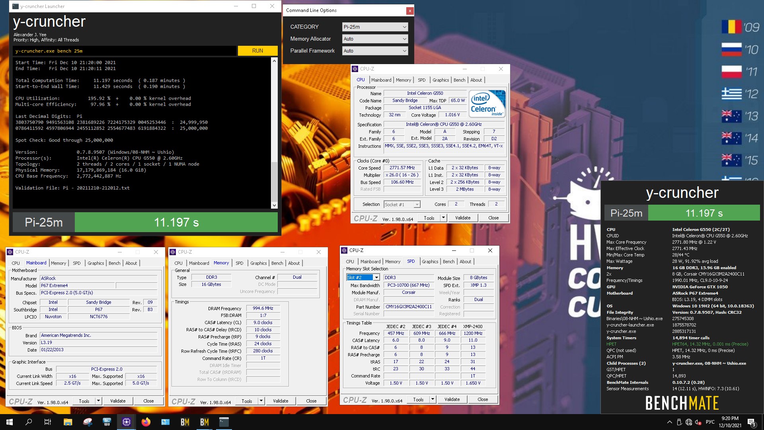Viewport: 764px width, 430px height.
Task: Open Graphics tab in the Memory CPU-Z window
Action: (x=259, y=263)
